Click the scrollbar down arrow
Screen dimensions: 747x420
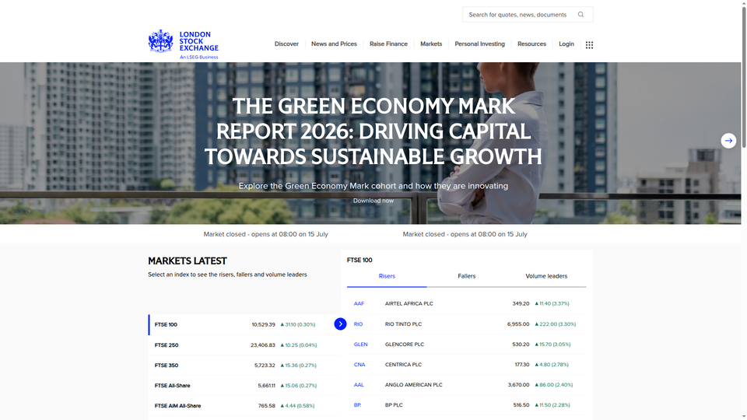pos(744,418)
